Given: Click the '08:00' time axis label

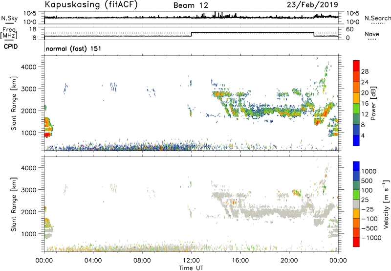Looking at the screenshot, I should tap(142, 260).
